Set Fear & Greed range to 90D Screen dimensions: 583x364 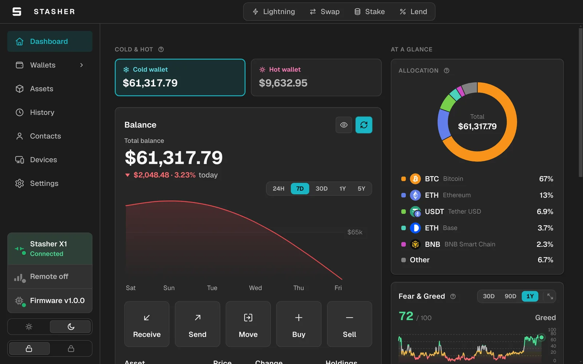(510, 296)
